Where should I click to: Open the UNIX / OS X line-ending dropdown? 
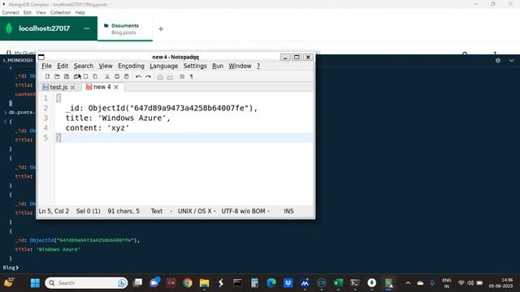pyautogui.click(x=197, y=211)
